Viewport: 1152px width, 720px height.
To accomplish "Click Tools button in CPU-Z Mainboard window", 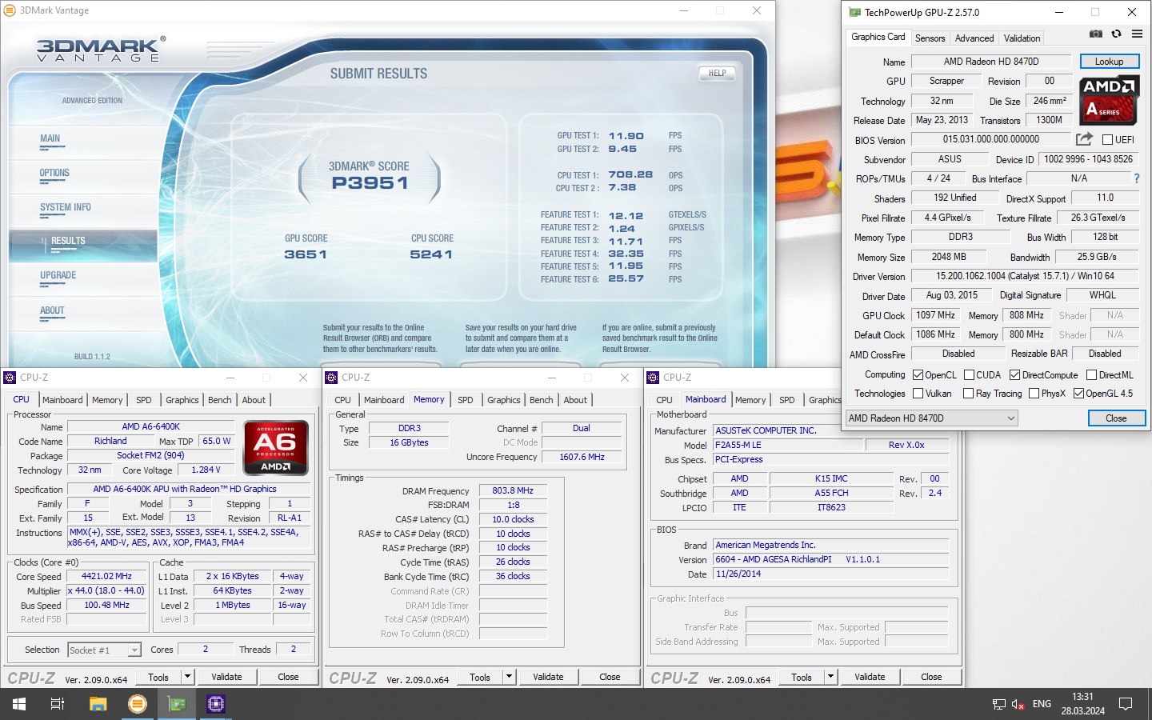I will click(802, 677).
